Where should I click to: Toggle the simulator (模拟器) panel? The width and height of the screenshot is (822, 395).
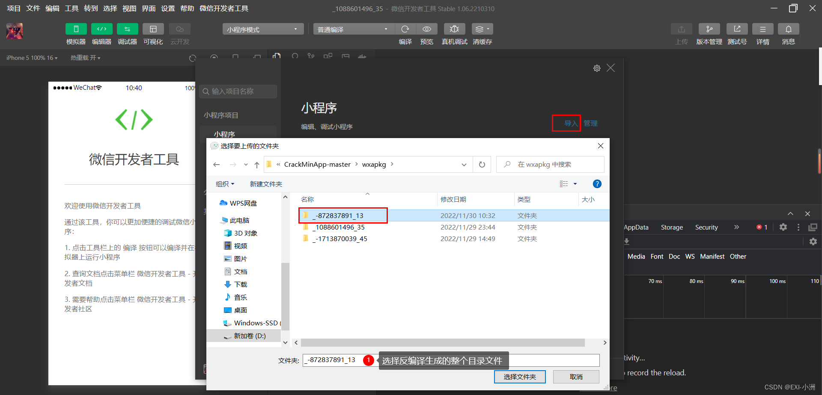point(76,29)
